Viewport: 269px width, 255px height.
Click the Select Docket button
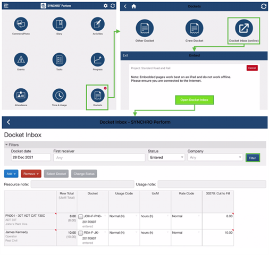(x=56, y=174)
